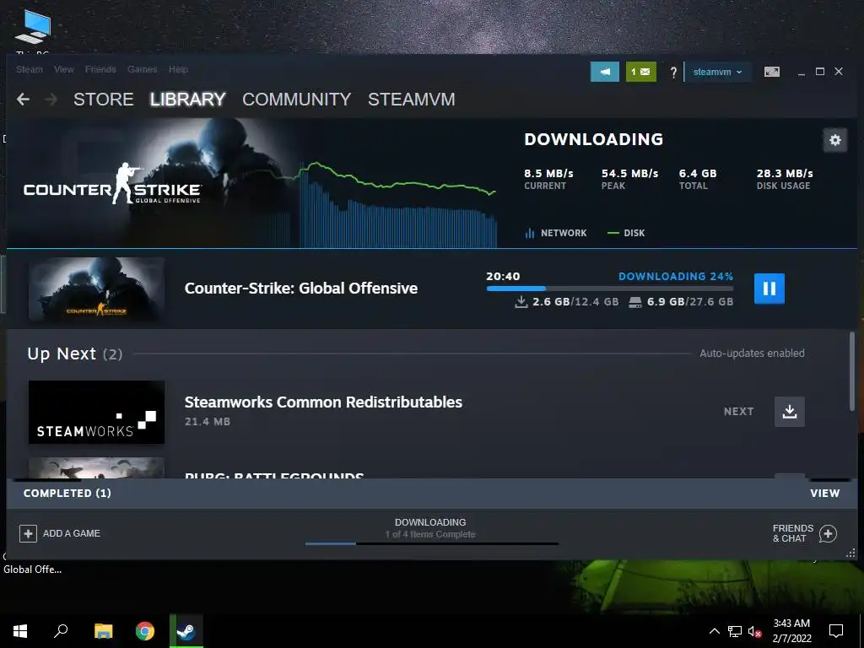Click the plus icon for Add a Game

(x=28, y=533)
